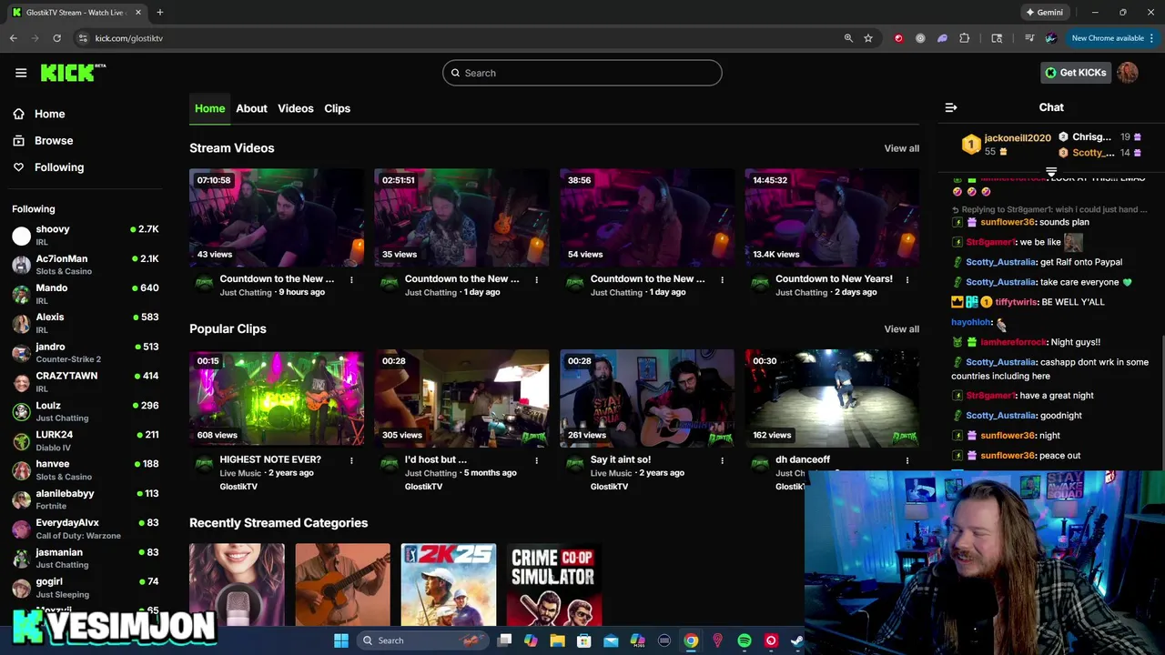Open options for the 35 views video
This screenshot has height=655, width=1165.
coord(536,279)
